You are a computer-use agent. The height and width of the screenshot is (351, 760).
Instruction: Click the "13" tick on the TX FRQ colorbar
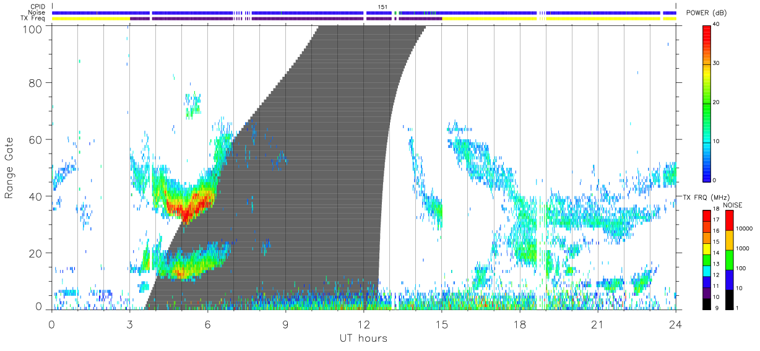(x=717, y=264)
